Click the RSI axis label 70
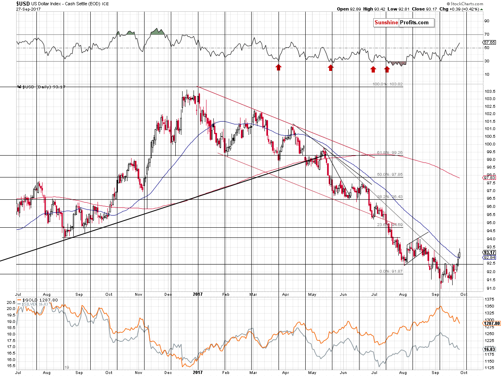 click(x=487, y=35)
